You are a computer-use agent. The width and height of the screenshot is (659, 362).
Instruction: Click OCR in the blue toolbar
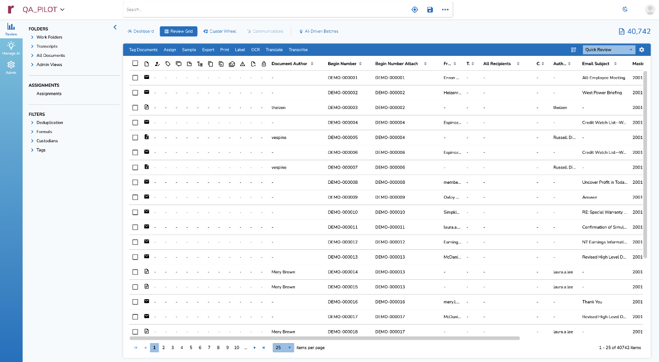pyautogui.click(x=256, y=49)
